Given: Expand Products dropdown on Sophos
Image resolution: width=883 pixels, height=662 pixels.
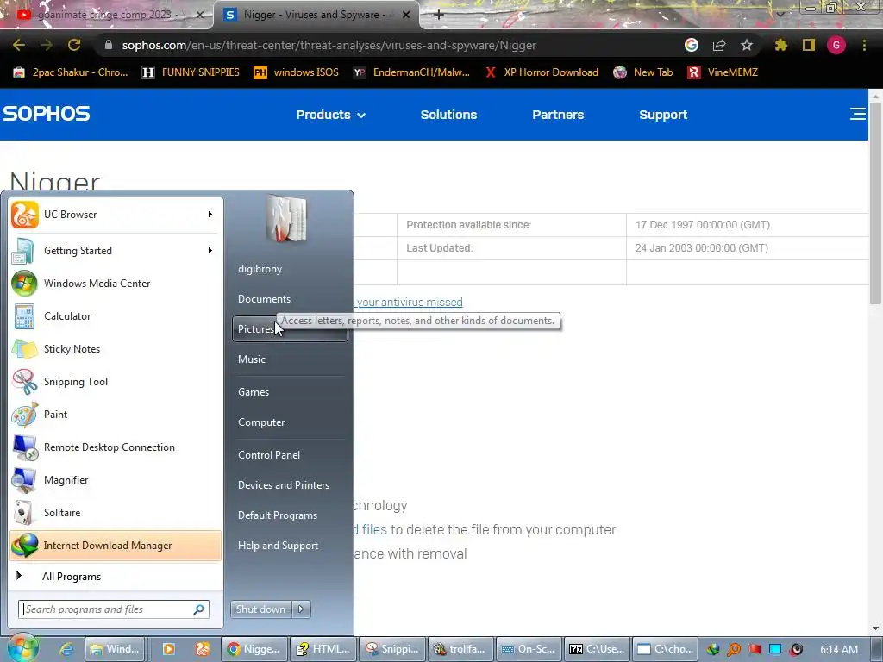Looking at the screenshot, I should (x=330, y=115).
